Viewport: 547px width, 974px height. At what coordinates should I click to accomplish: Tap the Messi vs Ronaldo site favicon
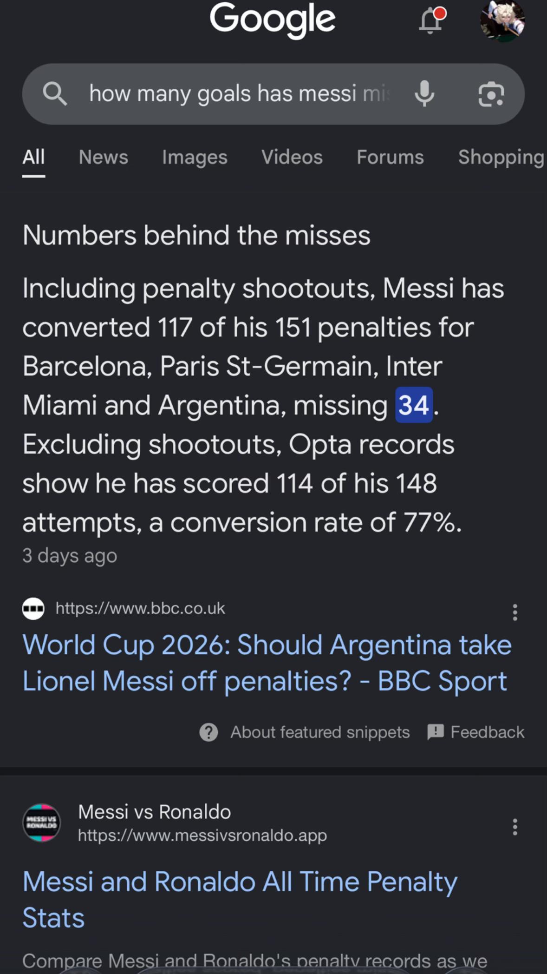click(41, 823)
